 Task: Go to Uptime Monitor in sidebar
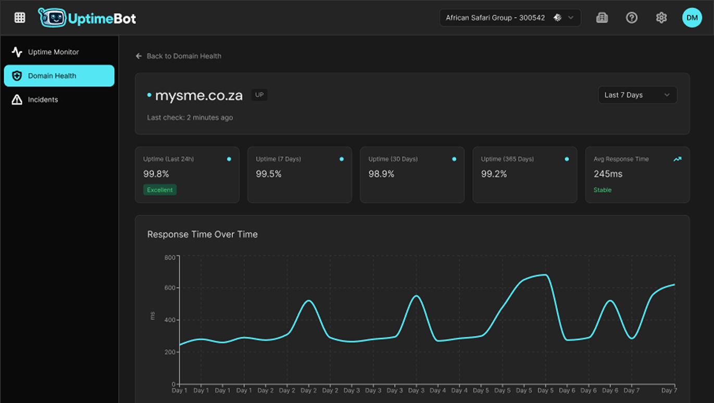(x=53, y=52)
